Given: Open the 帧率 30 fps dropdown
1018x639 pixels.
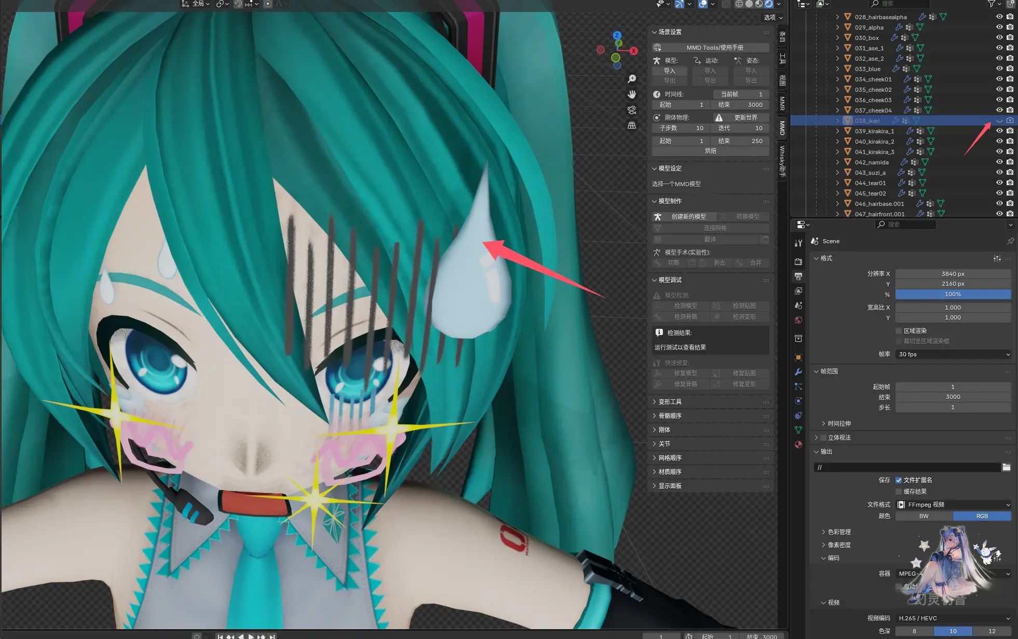Looking at the screenshot, I should 953,354.
